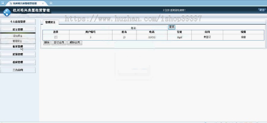
Task: Click the name cell showing 23
Action: [124, 37]
